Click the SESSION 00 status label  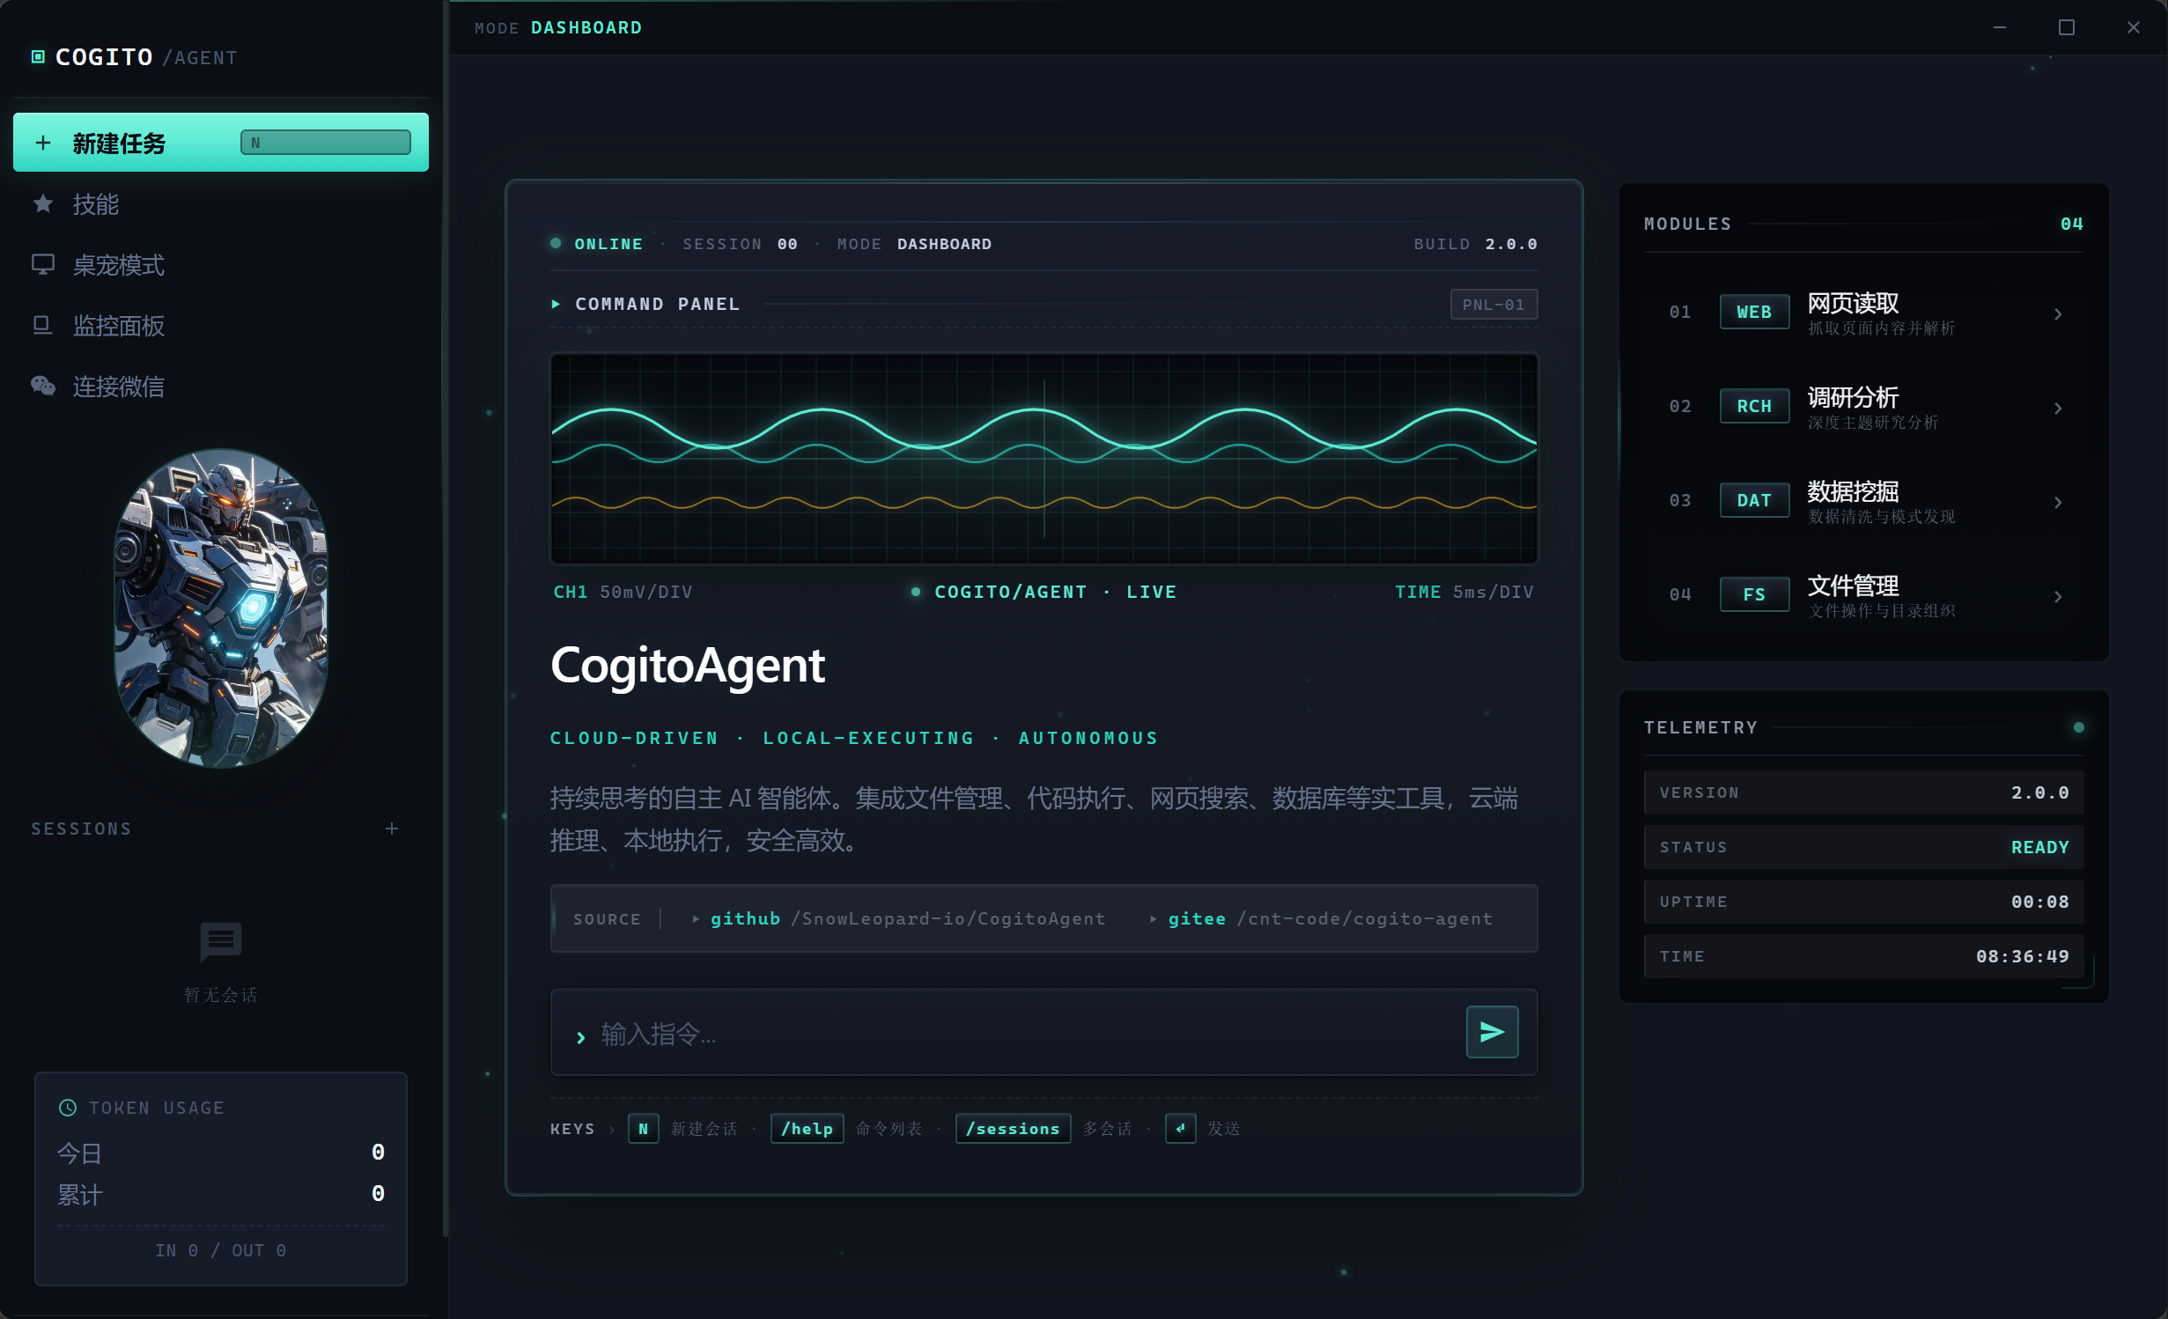coord(741,244)
